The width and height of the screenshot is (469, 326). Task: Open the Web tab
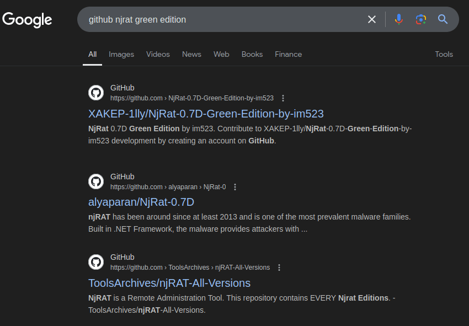point(221,55)
